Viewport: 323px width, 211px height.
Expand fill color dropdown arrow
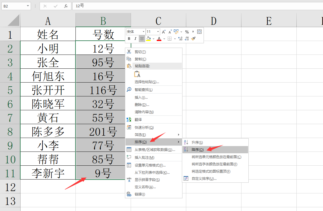[154, 39]
